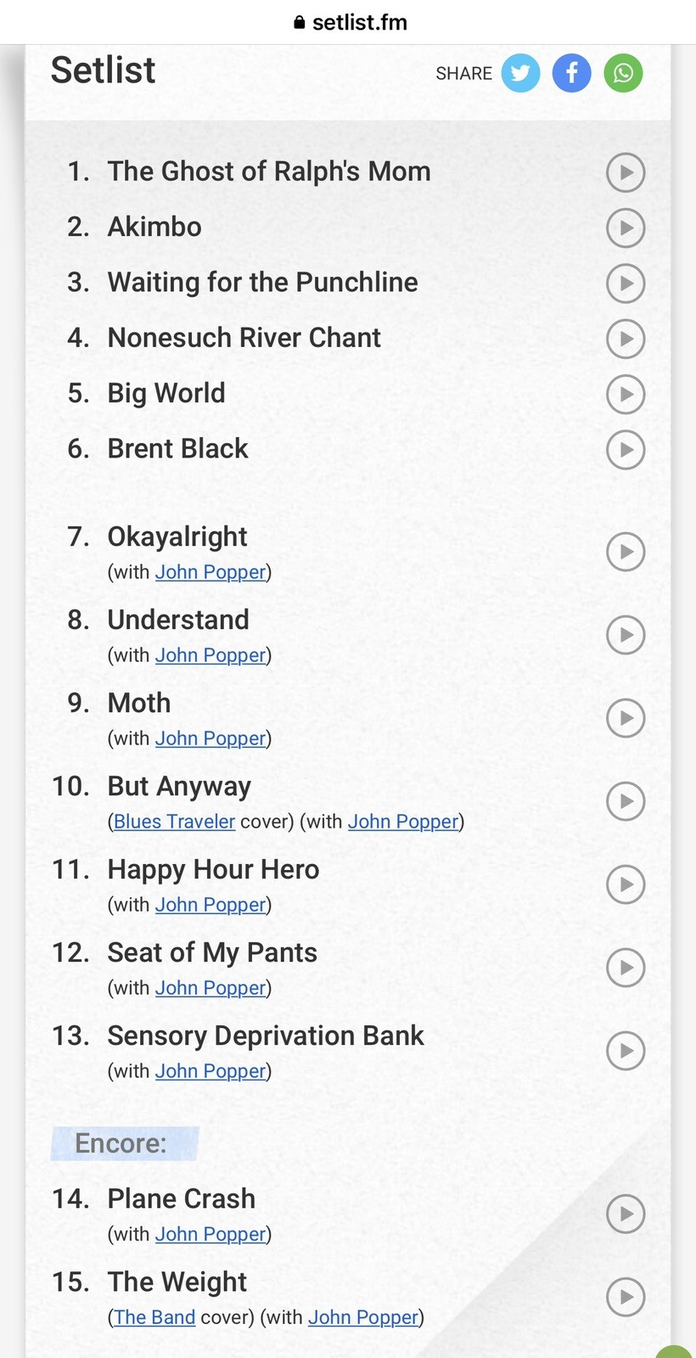Play Sensory Deprivation Bank

pos(626,1051)
